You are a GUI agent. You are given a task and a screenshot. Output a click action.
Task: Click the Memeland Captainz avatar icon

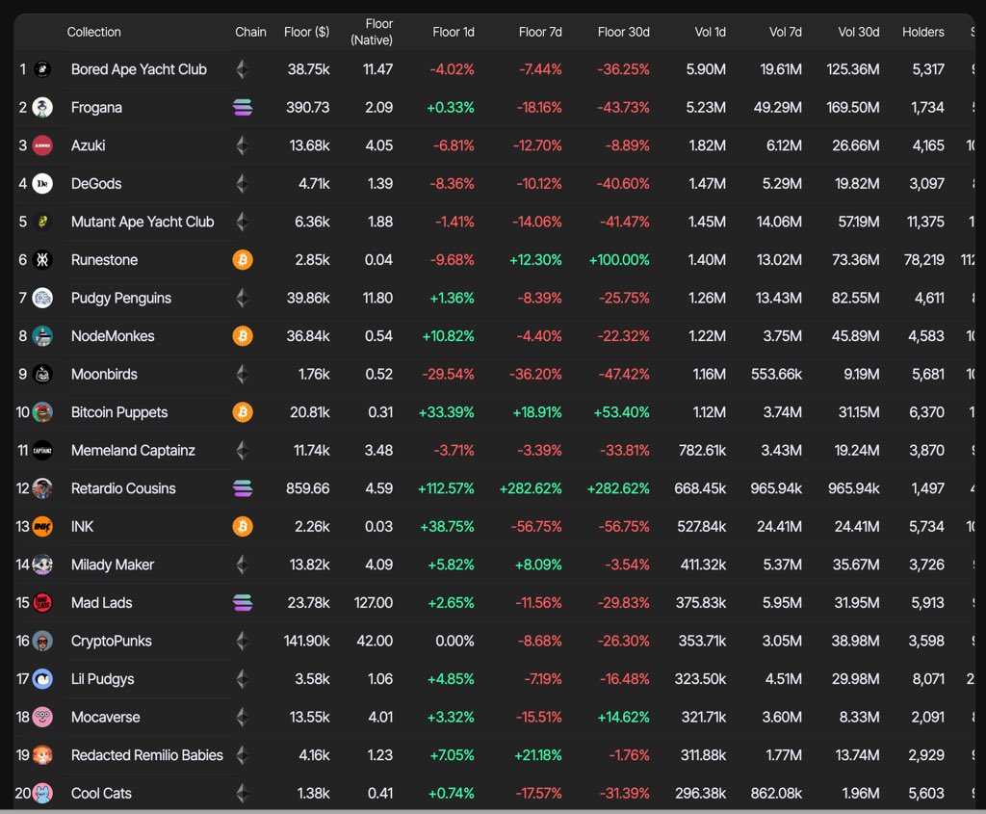pos(42,451)
